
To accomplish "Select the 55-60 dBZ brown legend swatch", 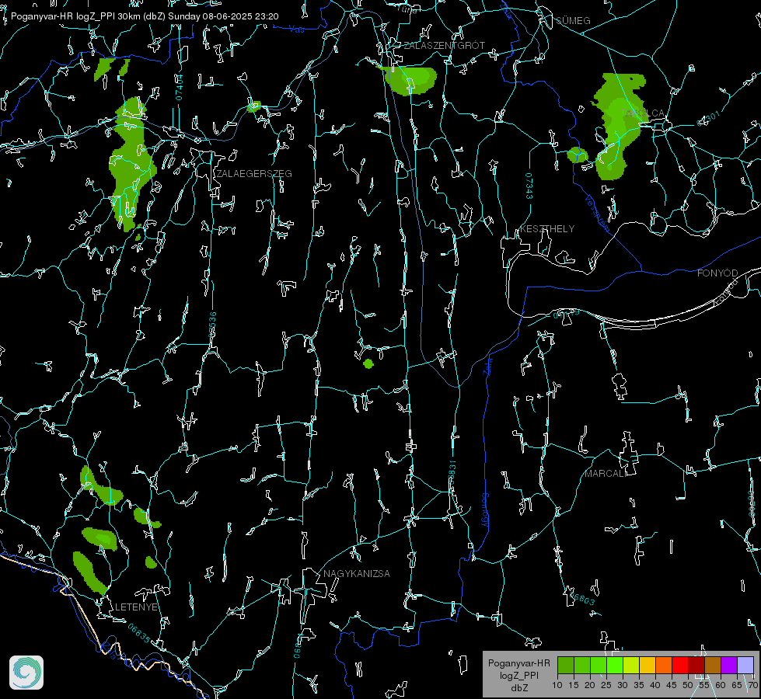I will [x=713, y=665].
